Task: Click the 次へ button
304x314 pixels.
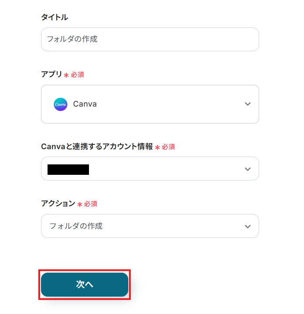Action: click(85, 284)
